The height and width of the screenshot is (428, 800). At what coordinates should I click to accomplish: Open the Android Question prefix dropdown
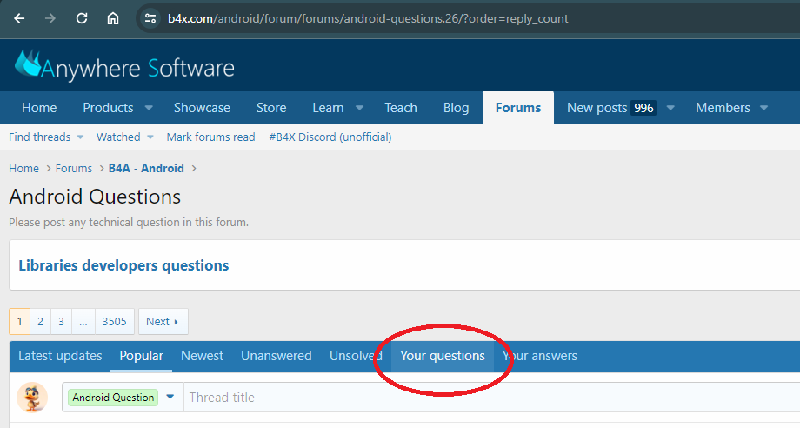(123, 397)
